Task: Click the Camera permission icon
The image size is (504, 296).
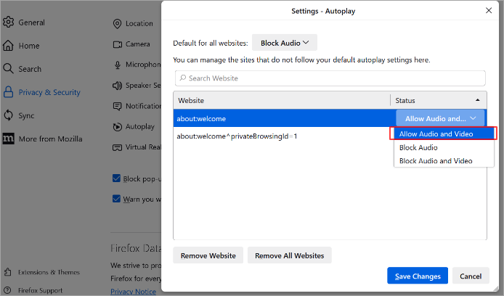Action: (x=118, y=44)
